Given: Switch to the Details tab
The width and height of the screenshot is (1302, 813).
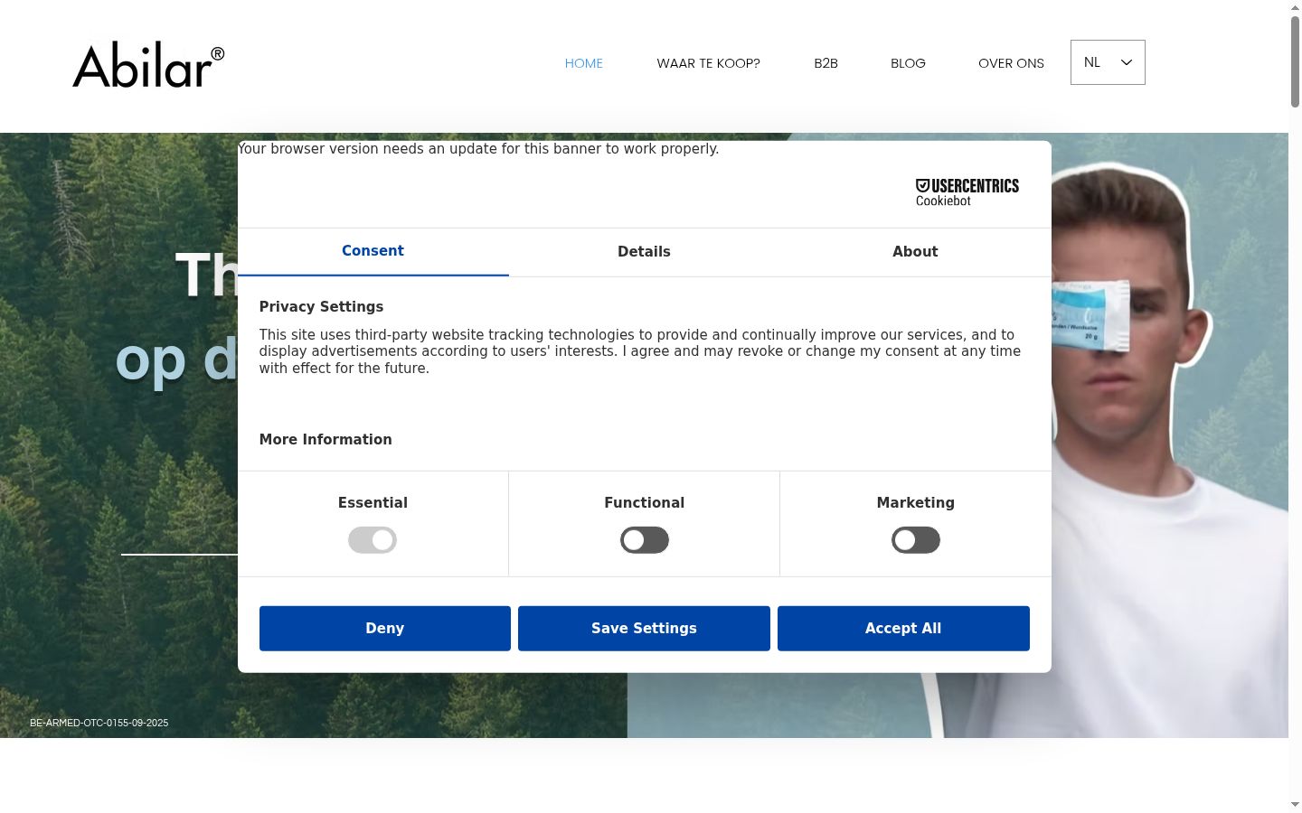Looking at the screenshot, I should [644, 252].
